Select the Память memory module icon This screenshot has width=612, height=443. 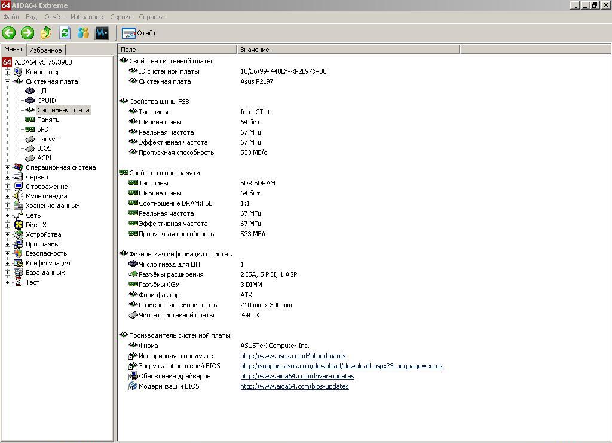30,120
